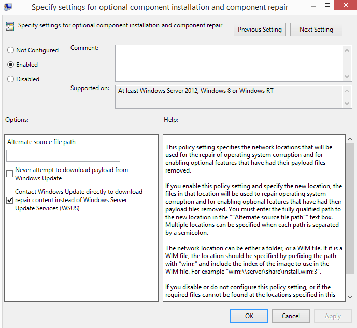Confirm with the OK button
Viewport: 357px width, 328px height.
pos(249,316)
